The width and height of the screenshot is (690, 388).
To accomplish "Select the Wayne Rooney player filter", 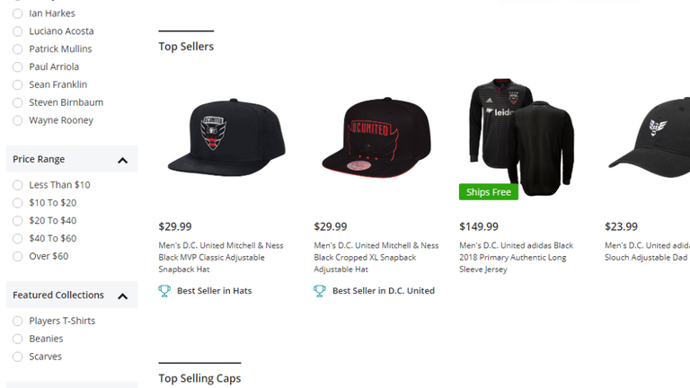I will tap(18, 120).
